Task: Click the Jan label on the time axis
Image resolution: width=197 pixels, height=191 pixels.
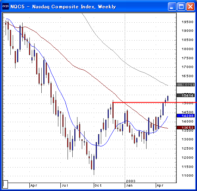Action: [x=129, y=185]
